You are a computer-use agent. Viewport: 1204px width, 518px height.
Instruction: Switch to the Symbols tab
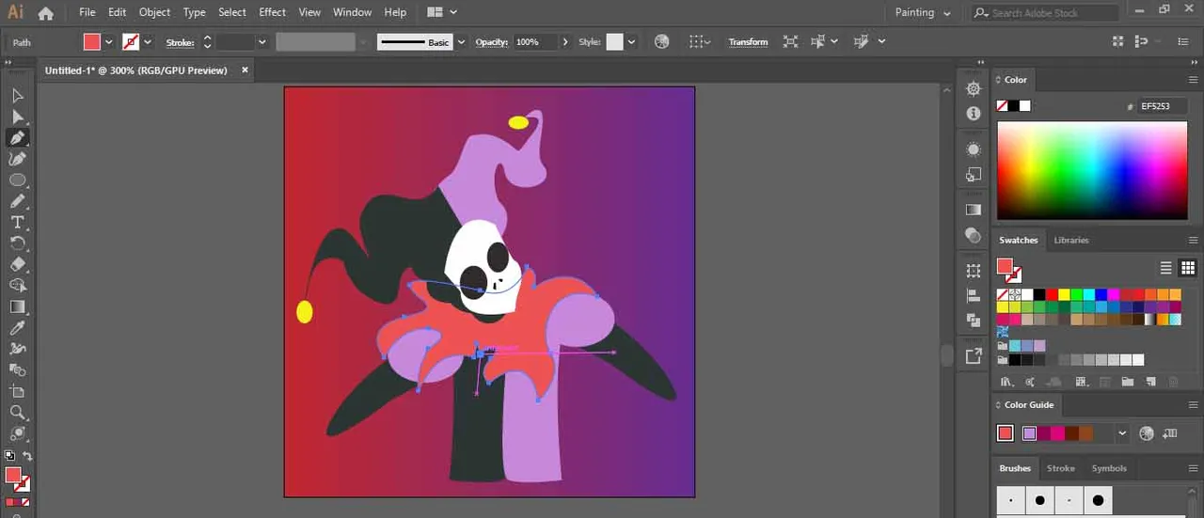tap(1109, 468)
